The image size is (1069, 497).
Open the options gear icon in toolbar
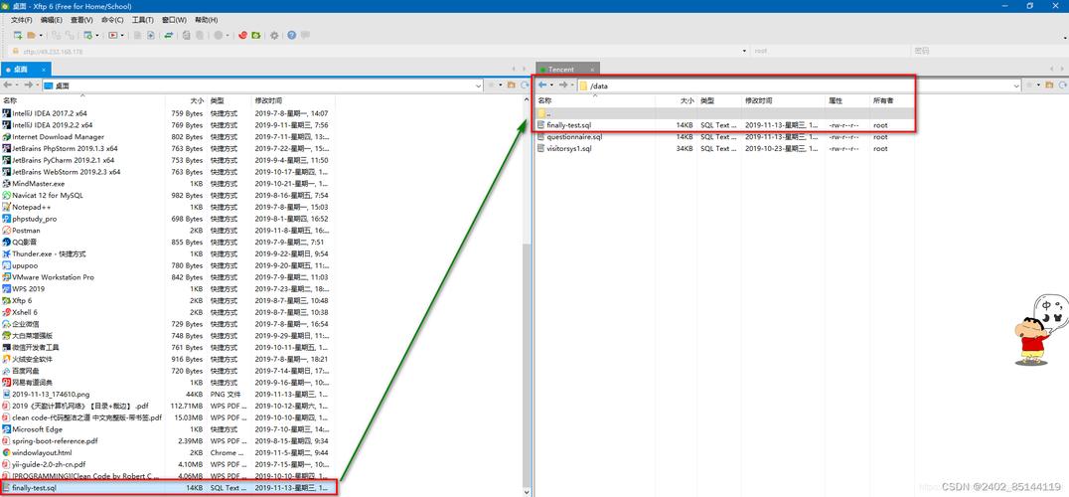tap(274, 35)
